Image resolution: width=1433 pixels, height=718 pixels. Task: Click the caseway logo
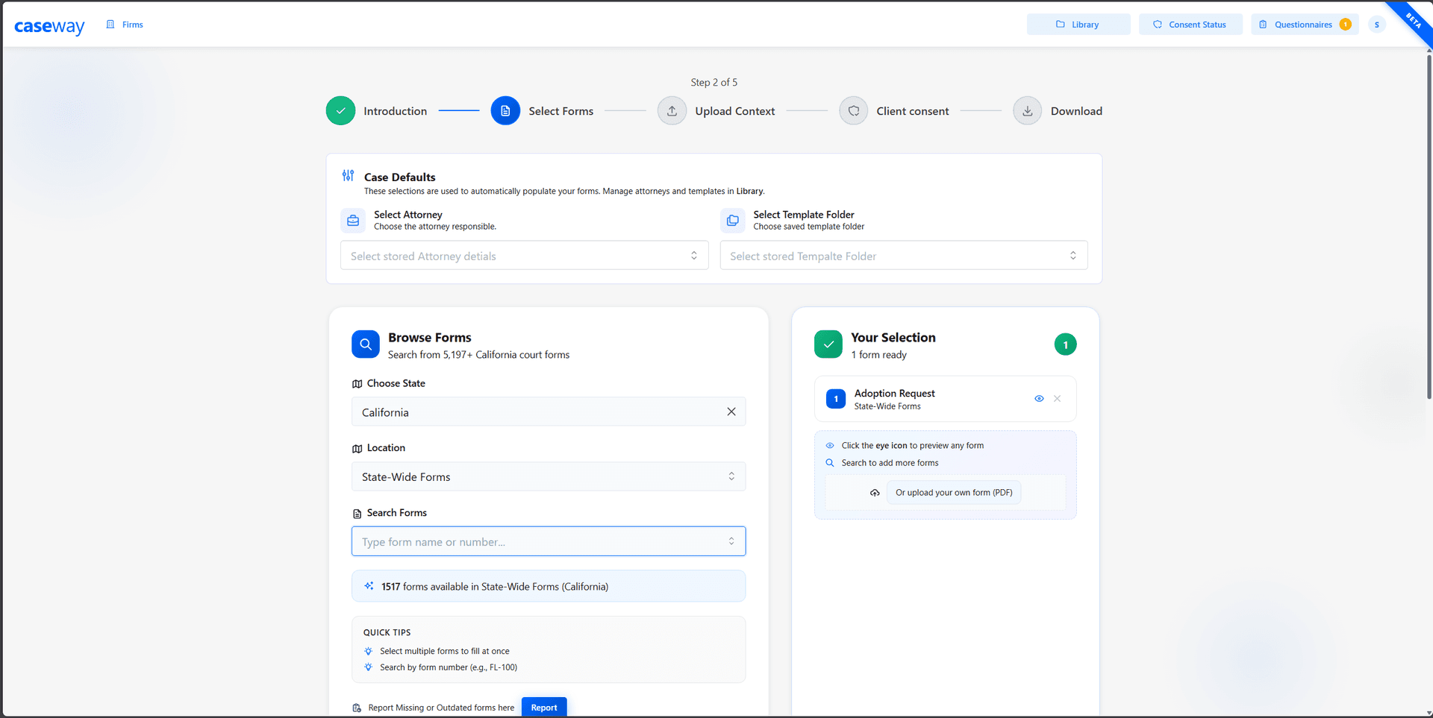coord(49,26)
